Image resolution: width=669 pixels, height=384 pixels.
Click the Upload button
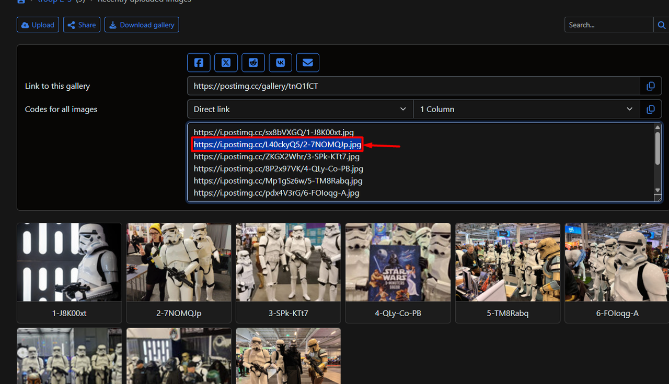pyautogui.click(x=38, y=25)
